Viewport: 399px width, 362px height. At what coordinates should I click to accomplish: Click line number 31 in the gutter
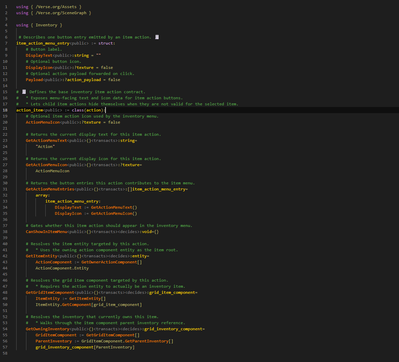click(5, 189)
